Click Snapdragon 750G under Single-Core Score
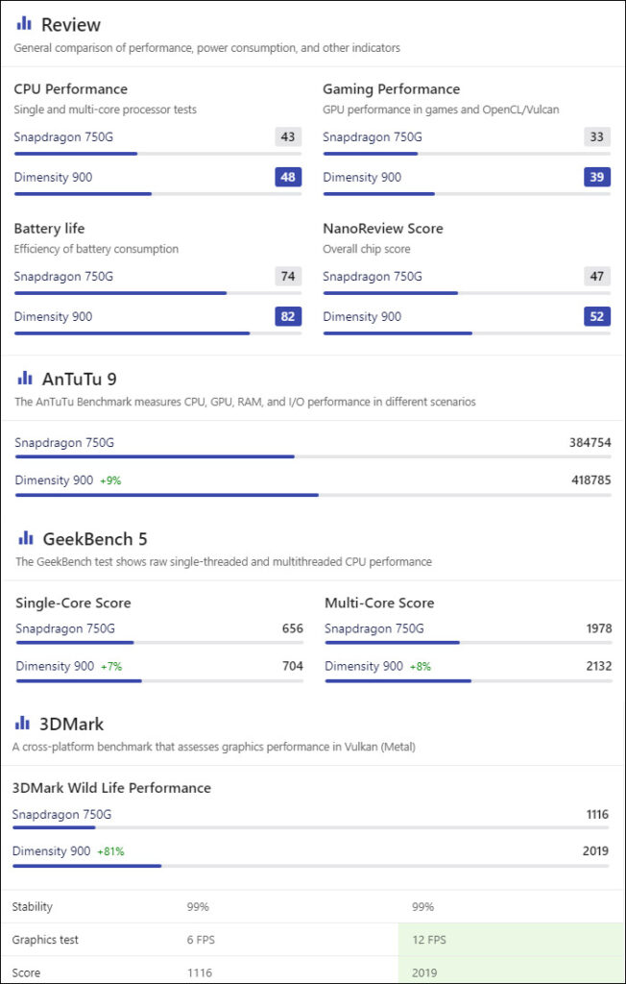The image size is (626, 984). pyautogui.click(x=65, y=628)
